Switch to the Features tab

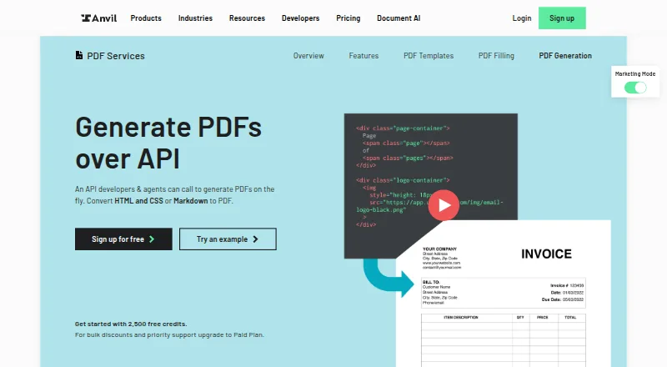pyautogui.click(x=364, y=55)
